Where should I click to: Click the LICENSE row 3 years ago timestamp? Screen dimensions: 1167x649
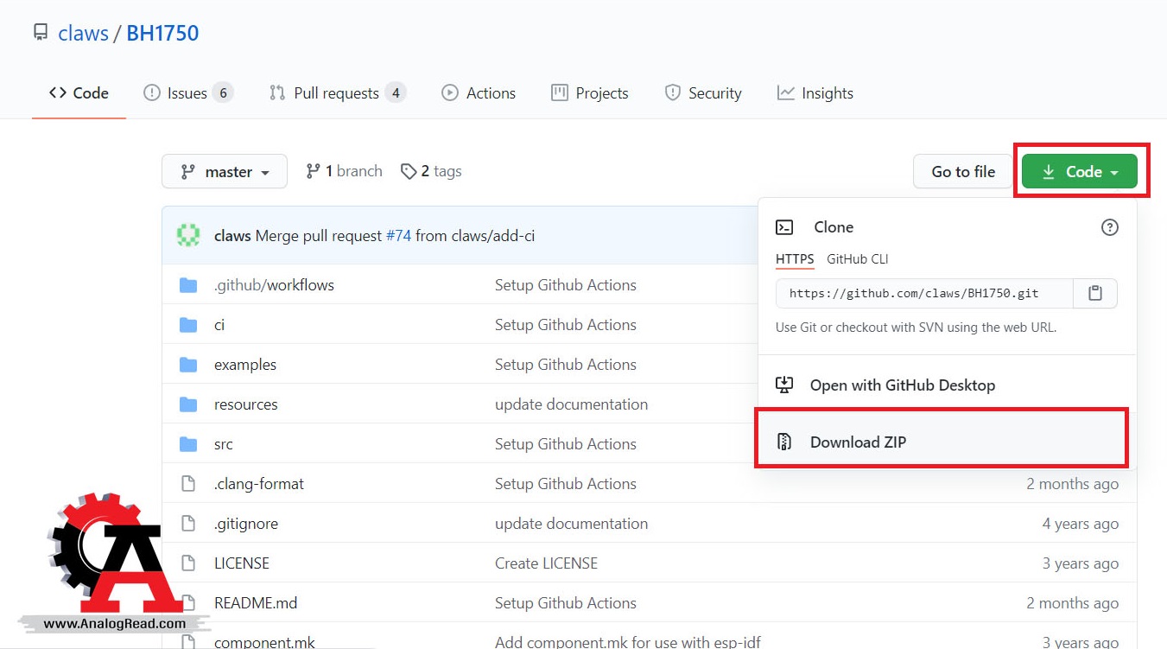[1081, 563]
